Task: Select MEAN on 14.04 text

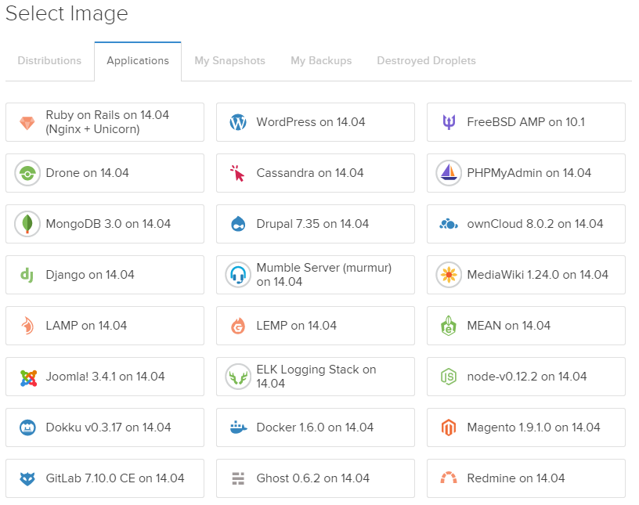Action: point(508,326)
